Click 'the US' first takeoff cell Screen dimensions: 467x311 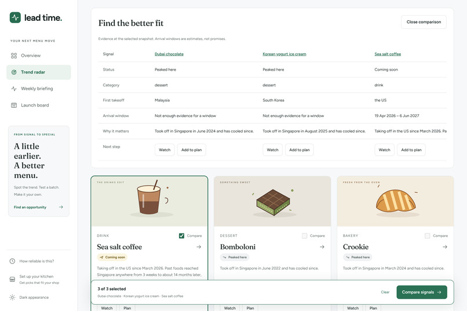click(380, 100)
